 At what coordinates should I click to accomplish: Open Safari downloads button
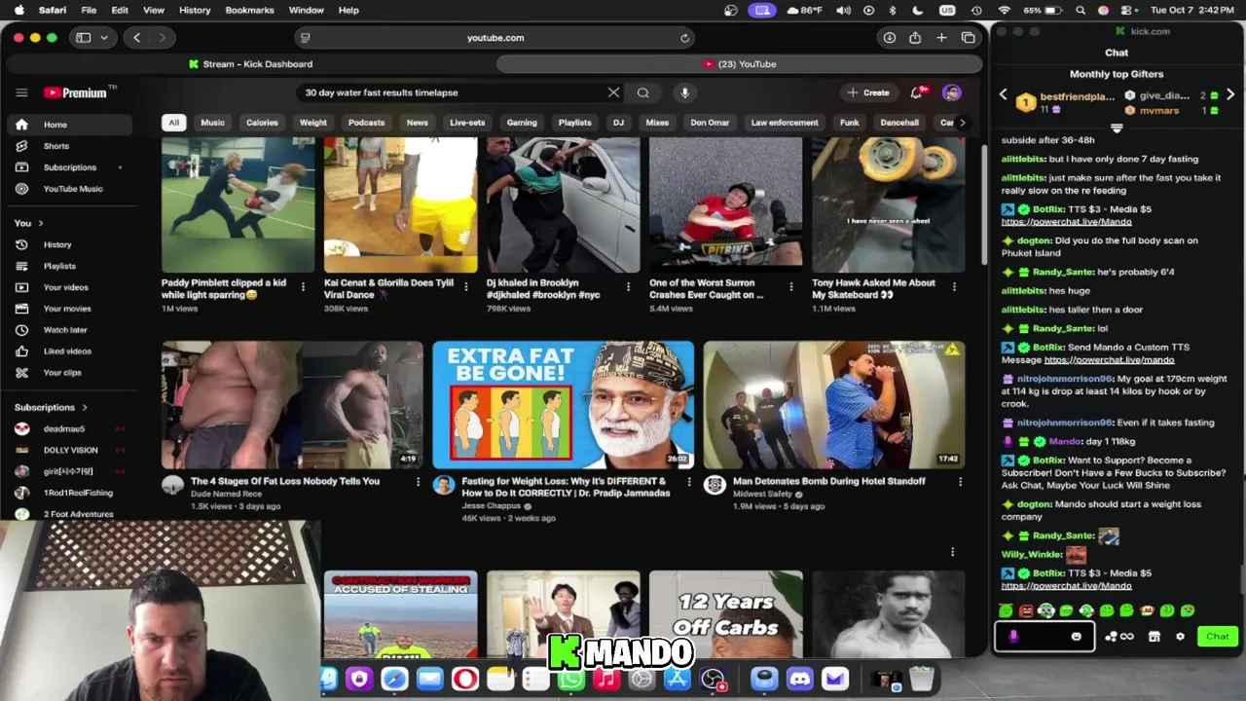[889, 38]
